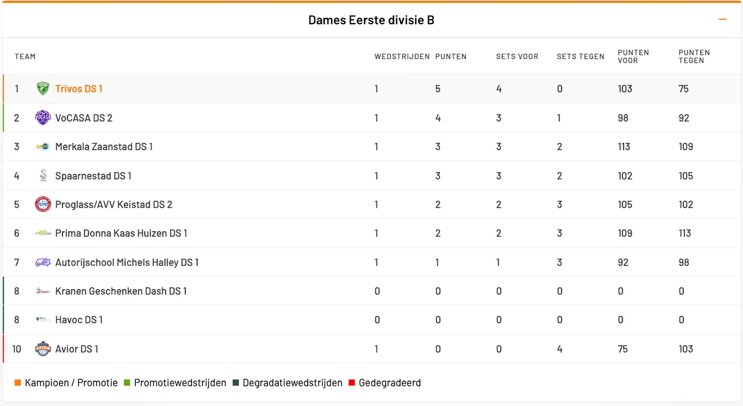743x406 pixels.
Task: Click the Kranen Geschenken Dash logo
Action: (43, 291)
